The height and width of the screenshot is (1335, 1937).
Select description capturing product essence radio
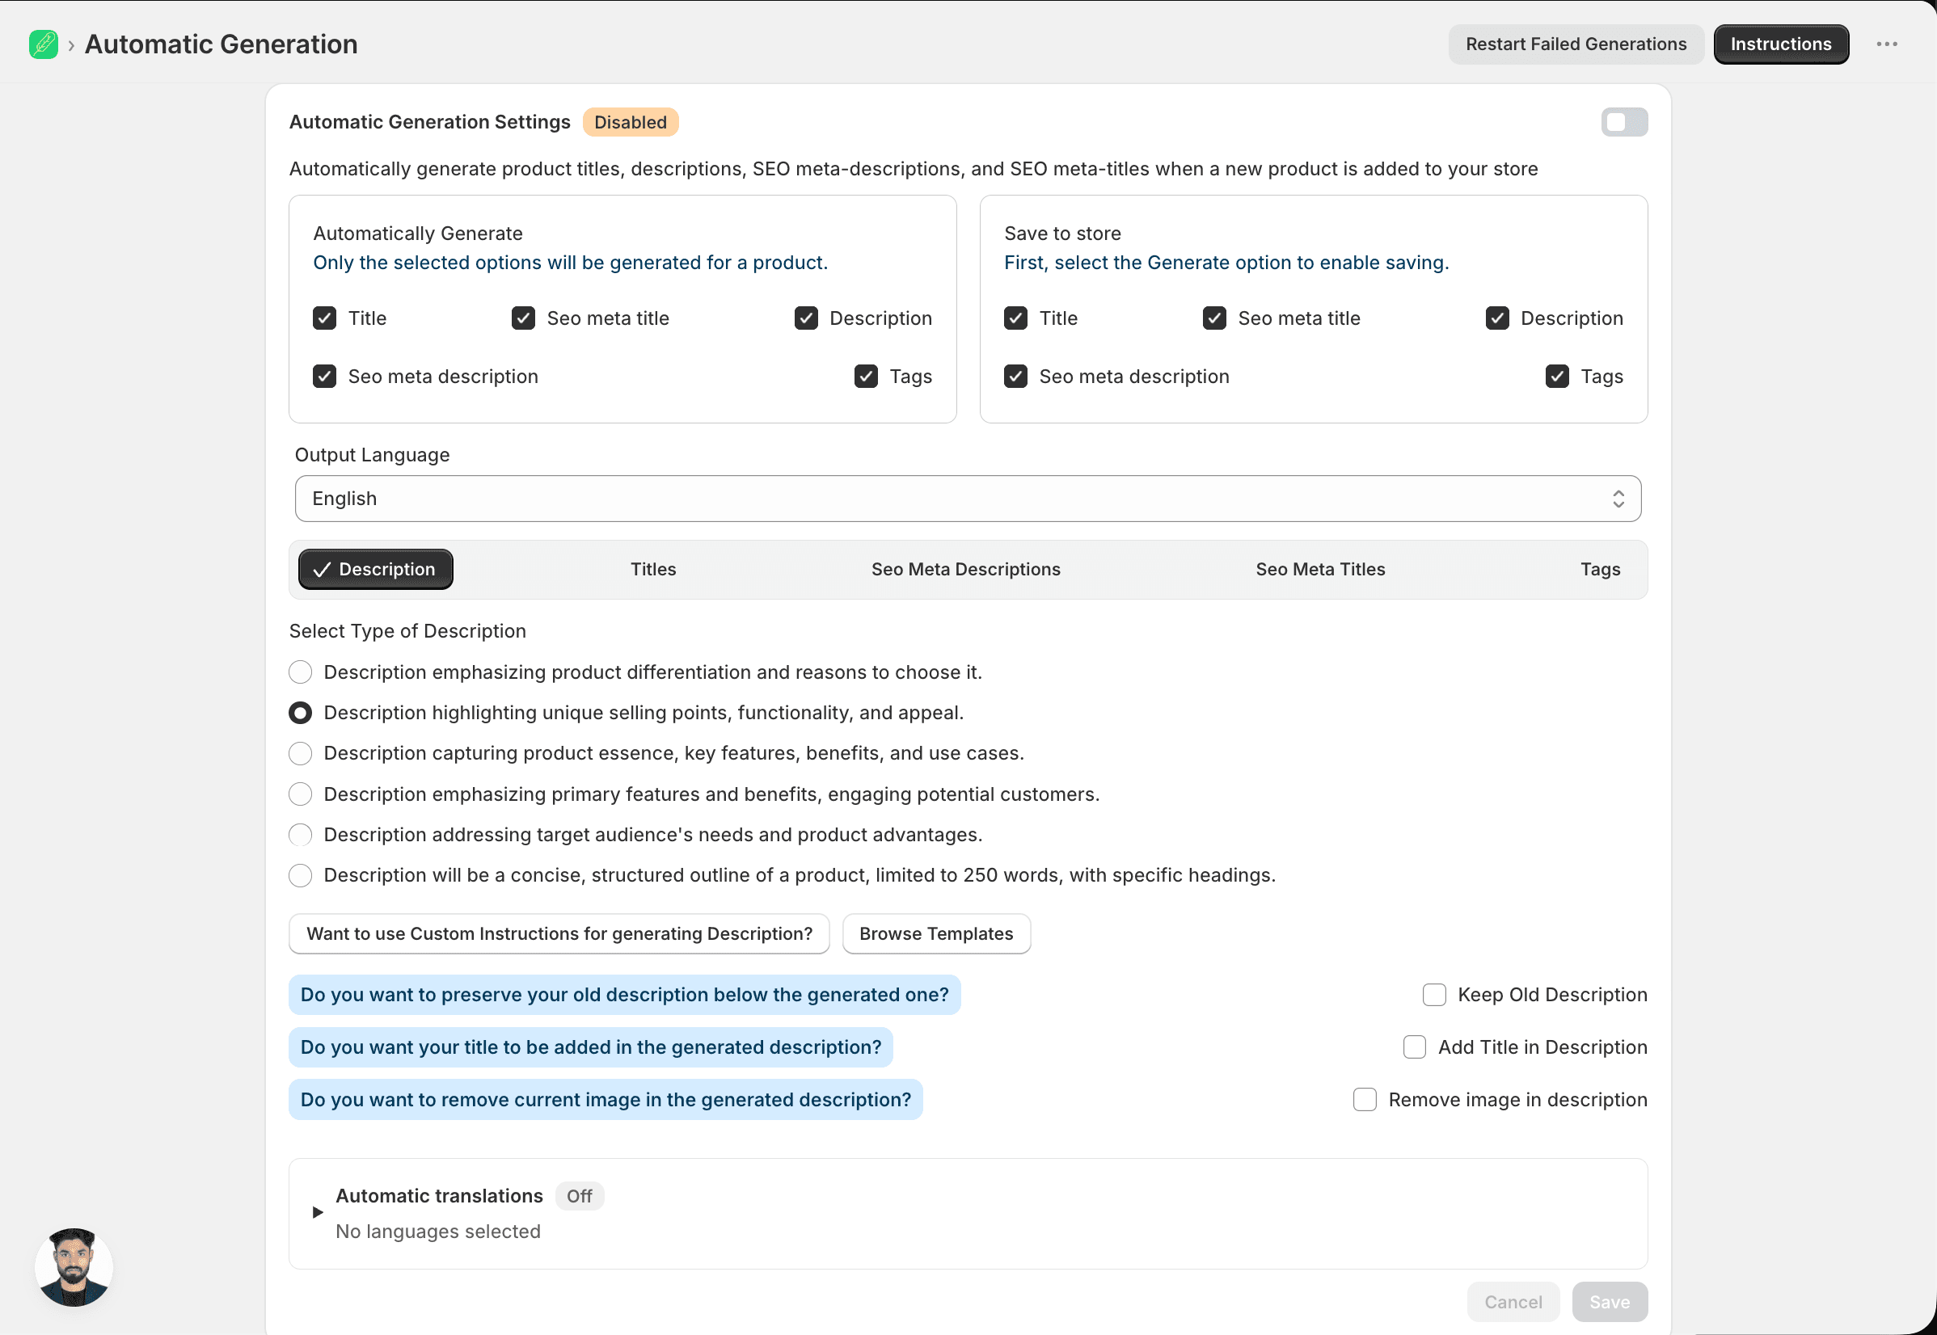click(301, 753)
